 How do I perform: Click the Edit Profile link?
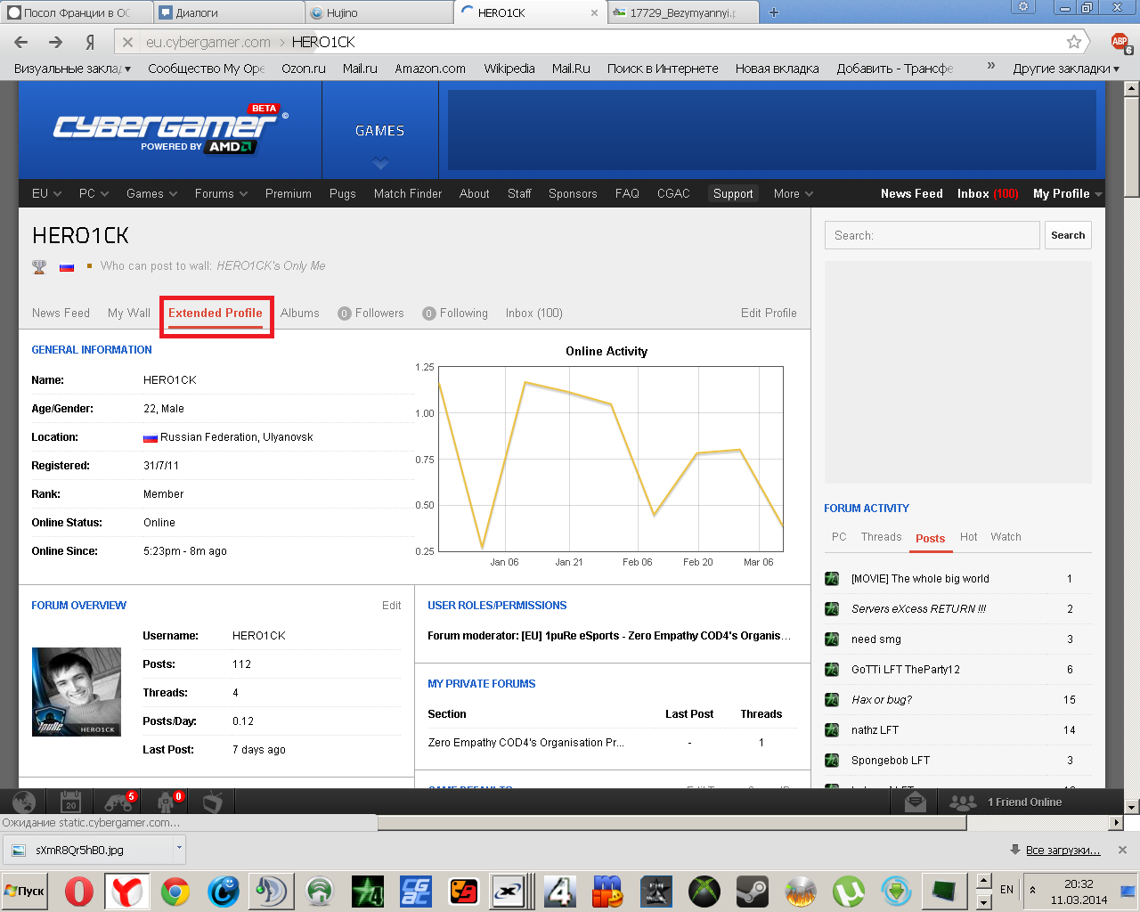(x=769, y=313)
